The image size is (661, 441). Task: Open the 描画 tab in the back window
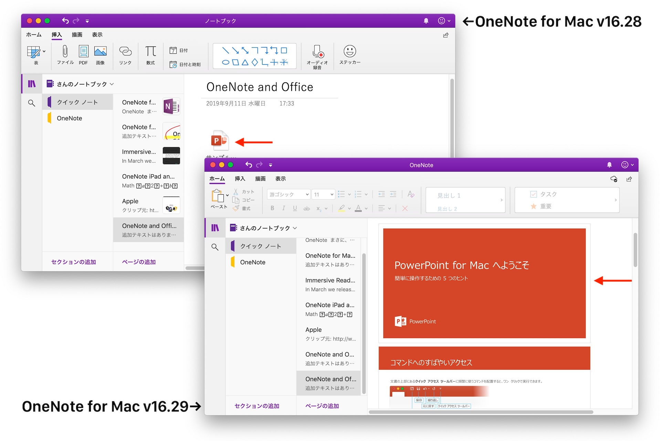pyautogui.click(x=77, y=35)
